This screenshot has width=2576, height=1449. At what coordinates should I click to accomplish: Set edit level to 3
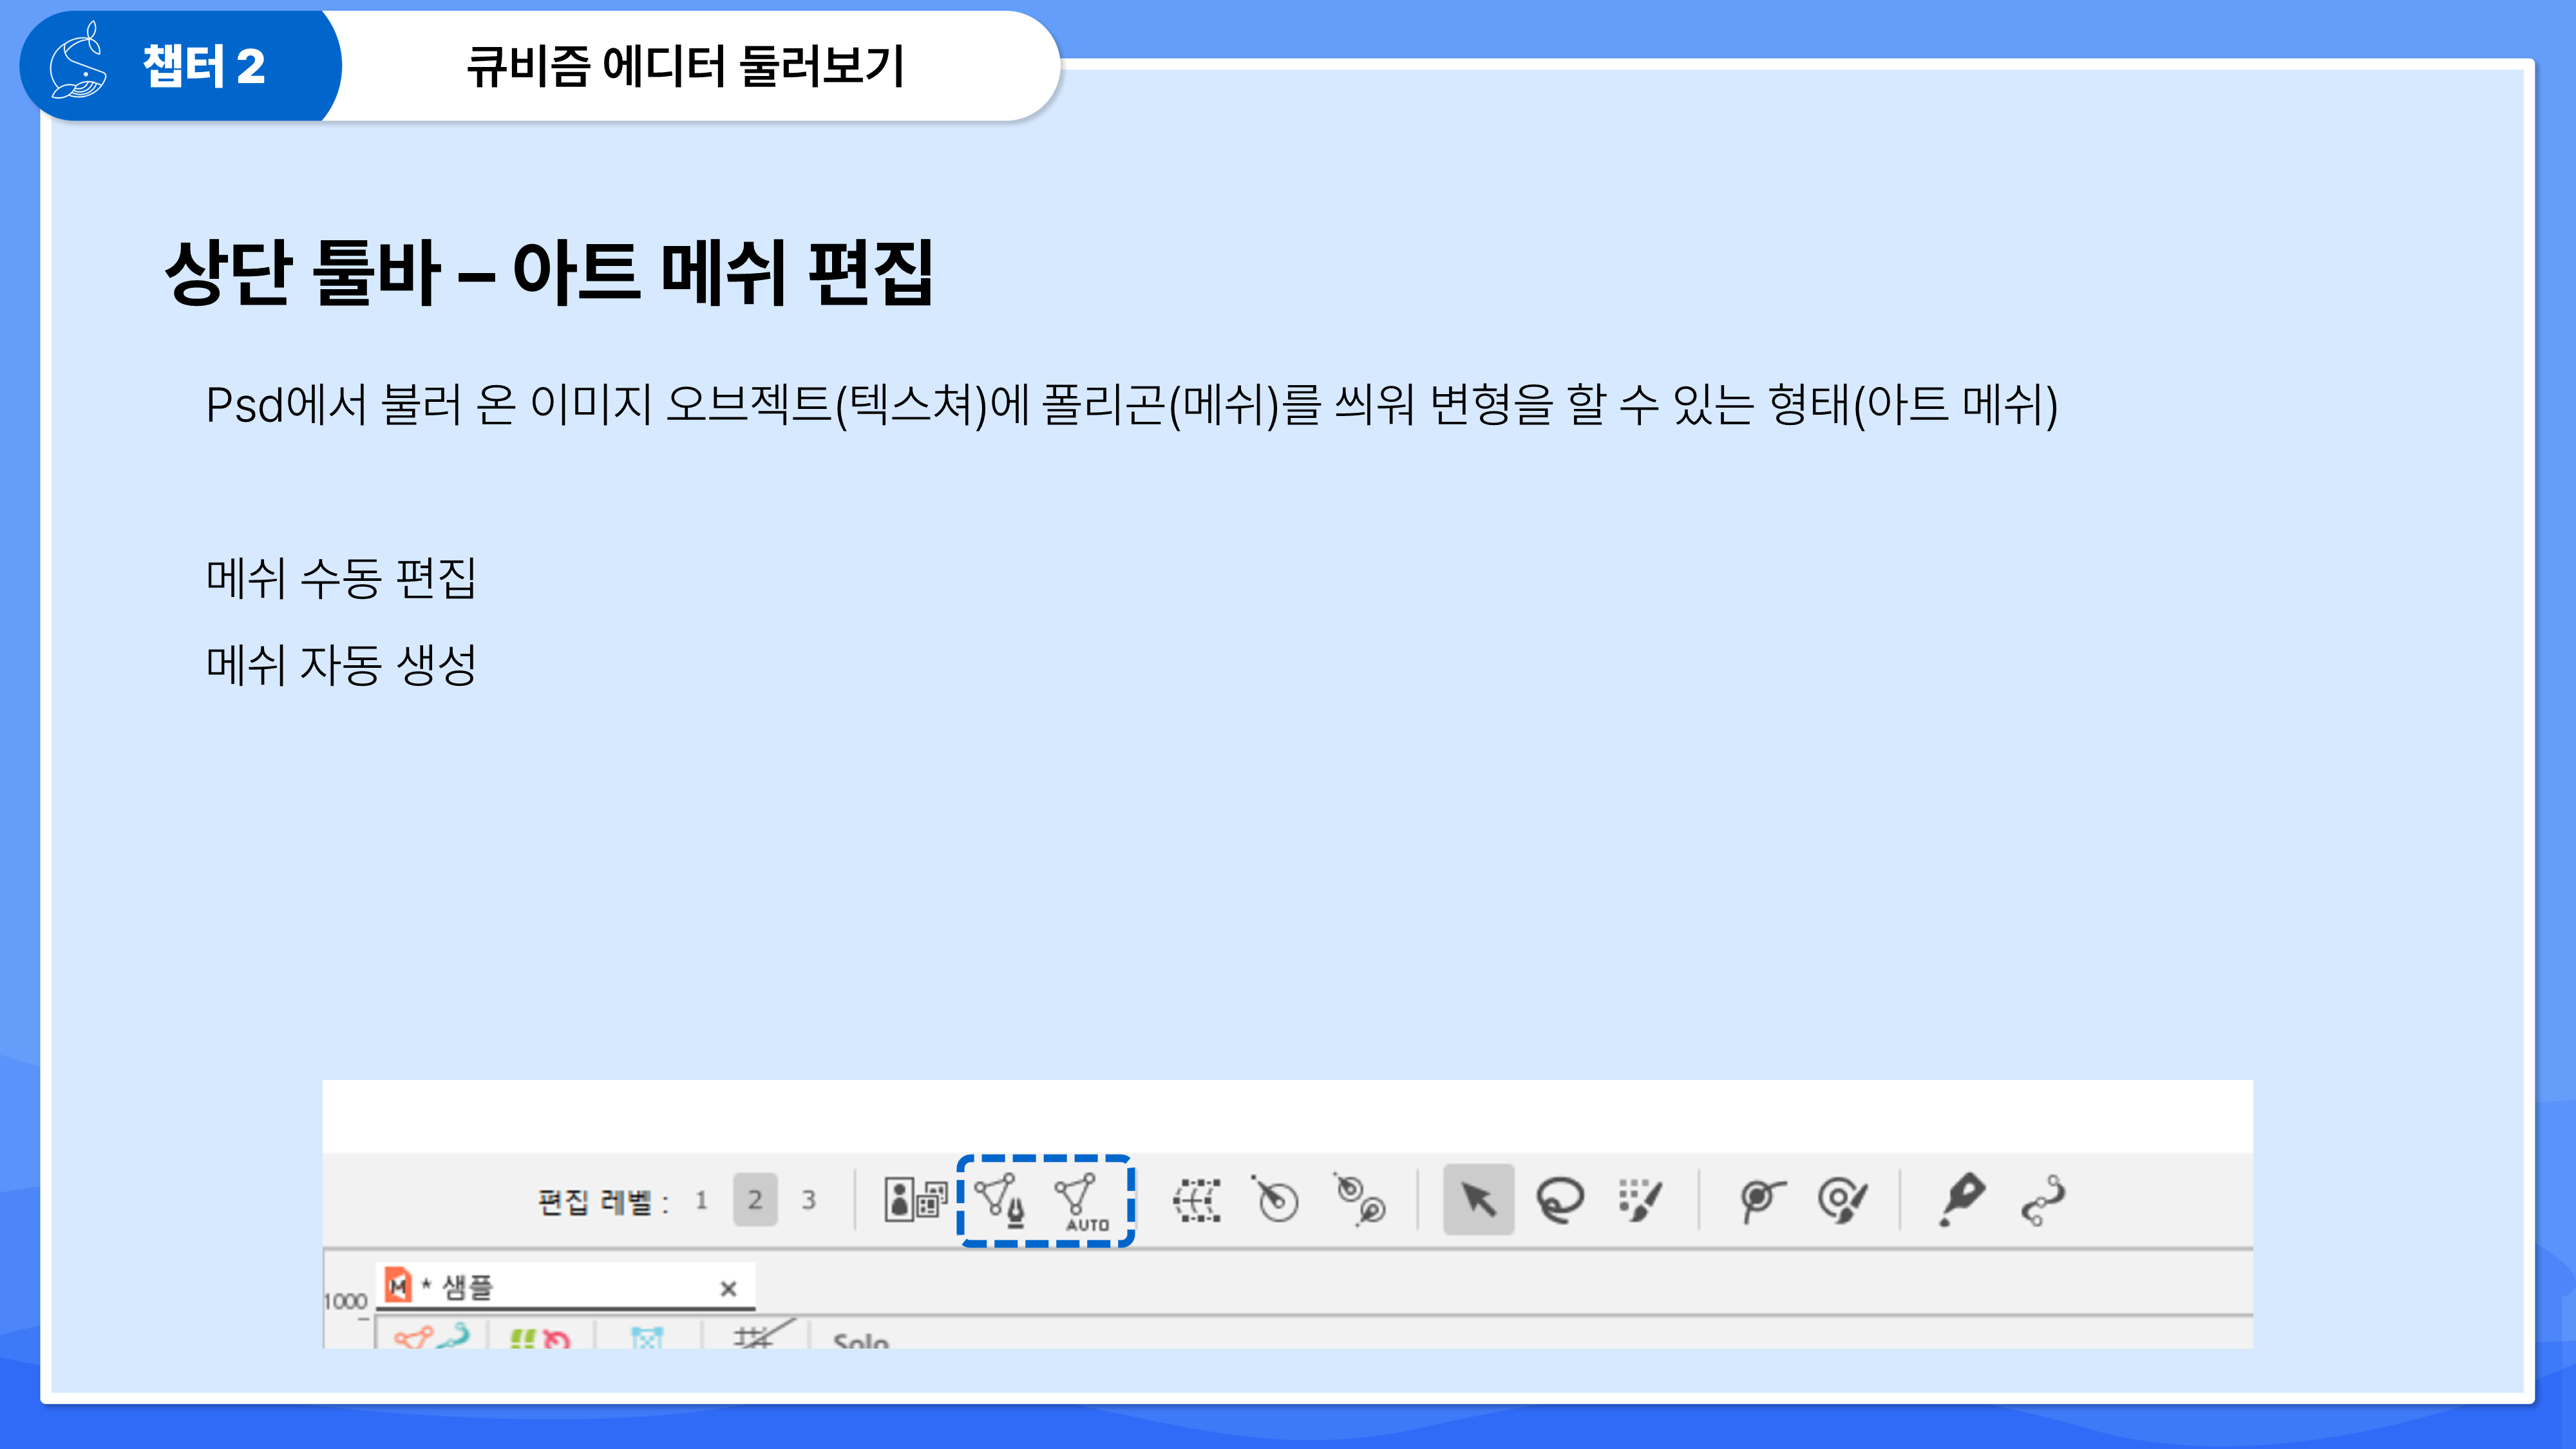click(x=808, y=1200)
